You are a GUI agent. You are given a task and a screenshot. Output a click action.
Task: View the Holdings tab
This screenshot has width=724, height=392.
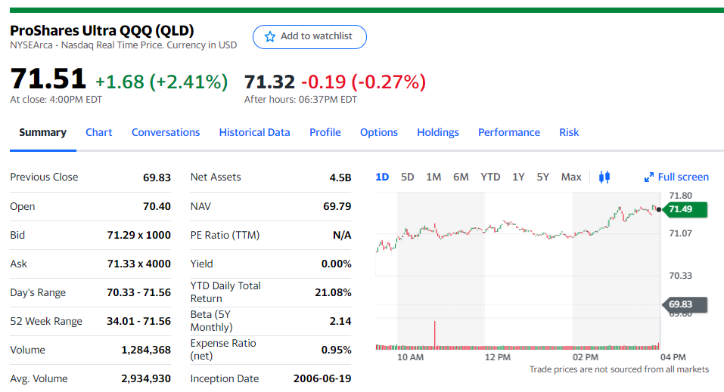(438, 132)
